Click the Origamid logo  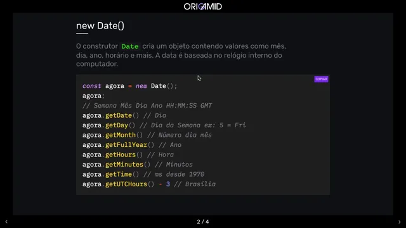(x=203, y=6)
